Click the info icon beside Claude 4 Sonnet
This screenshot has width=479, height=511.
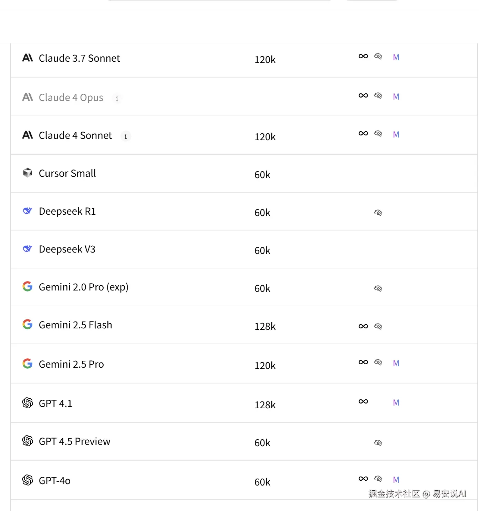click(x=126, y=136)
